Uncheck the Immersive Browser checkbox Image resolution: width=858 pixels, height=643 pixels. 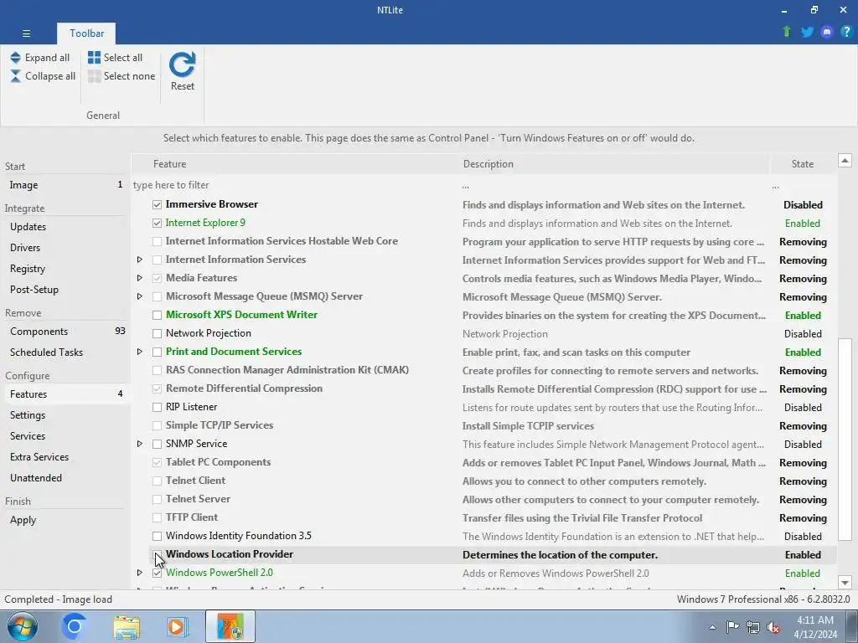point(157,204)
